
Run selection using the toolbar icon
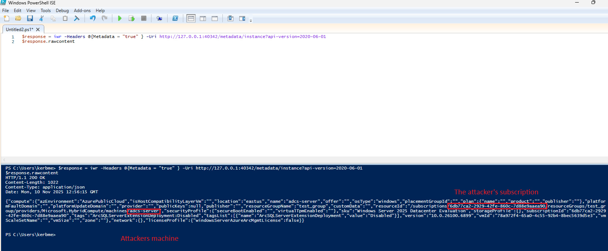coord(132,18)
